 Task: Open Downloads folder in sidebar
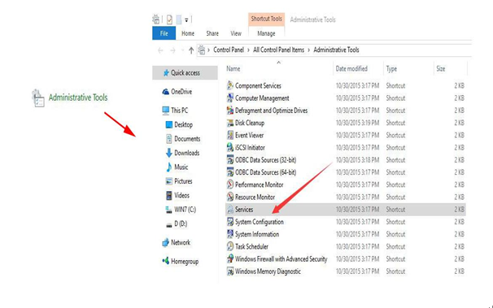coord(187,153)
